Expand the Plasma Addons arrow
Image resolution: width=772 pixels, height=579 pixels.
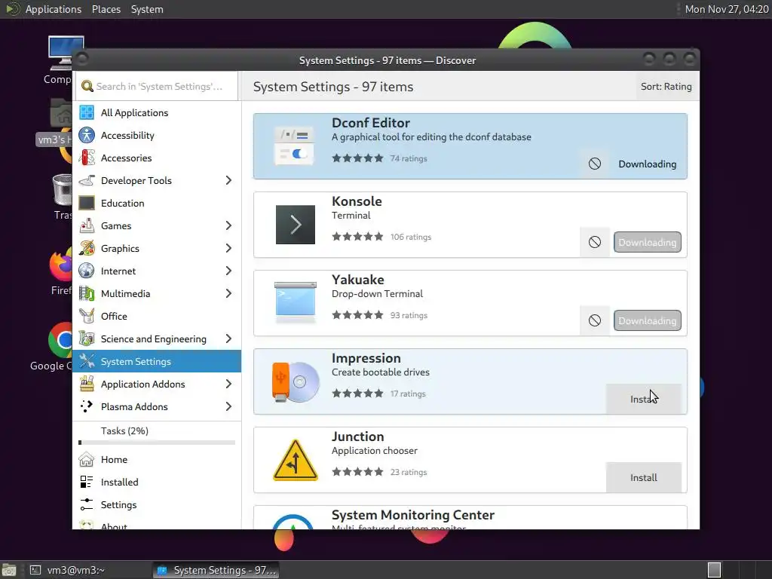(x=228, y=406)
